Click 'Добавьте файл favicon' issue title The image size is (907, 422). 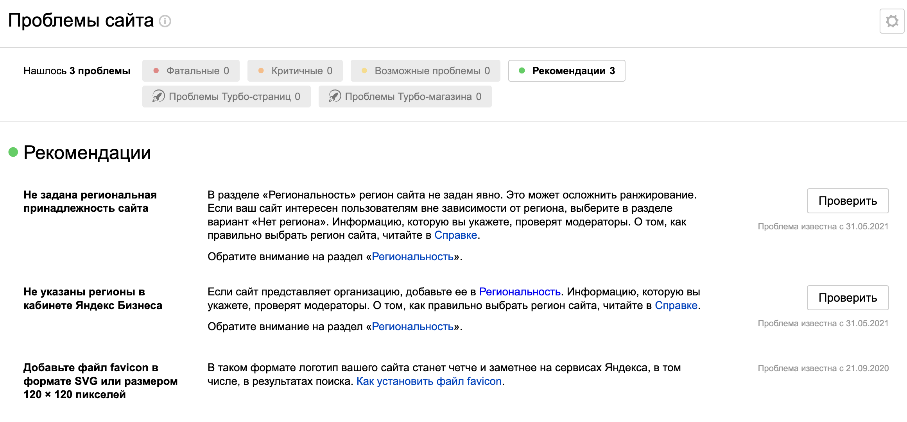click(x=100, y=381)
